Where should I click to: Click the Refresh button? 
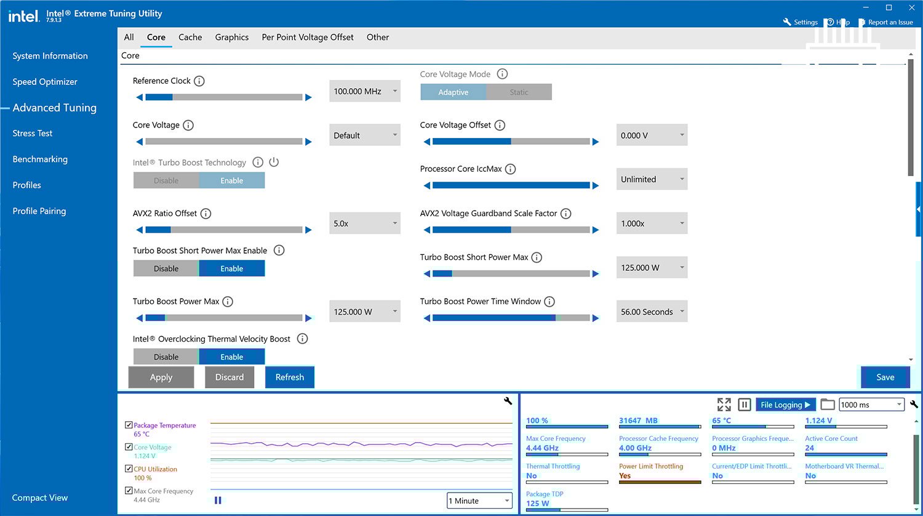(290, 377)
